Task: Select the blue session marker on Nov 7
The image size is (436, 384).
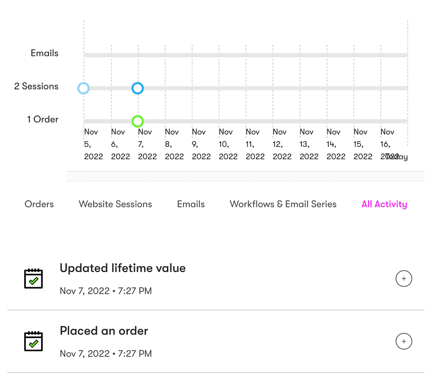Action: [x=138, y=88]
